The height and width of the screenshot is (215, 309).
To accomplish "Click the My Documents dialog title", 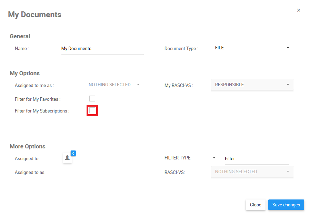I will coord(34,15).
